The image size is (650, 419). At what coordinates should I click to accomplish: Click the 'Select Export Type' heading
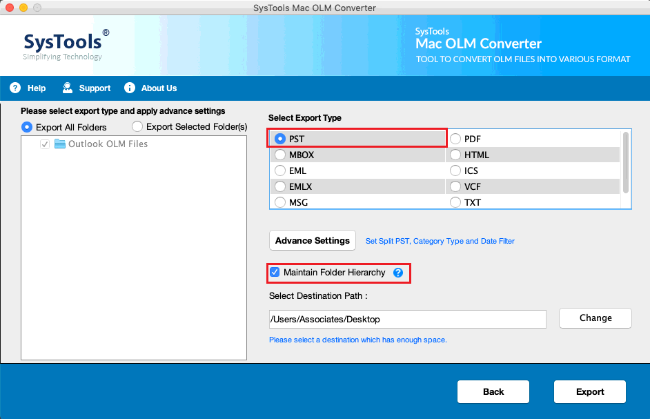tap(305, 118)
